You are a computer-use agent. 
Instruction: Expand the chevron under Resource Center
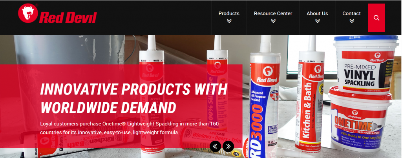pos(273,21)
